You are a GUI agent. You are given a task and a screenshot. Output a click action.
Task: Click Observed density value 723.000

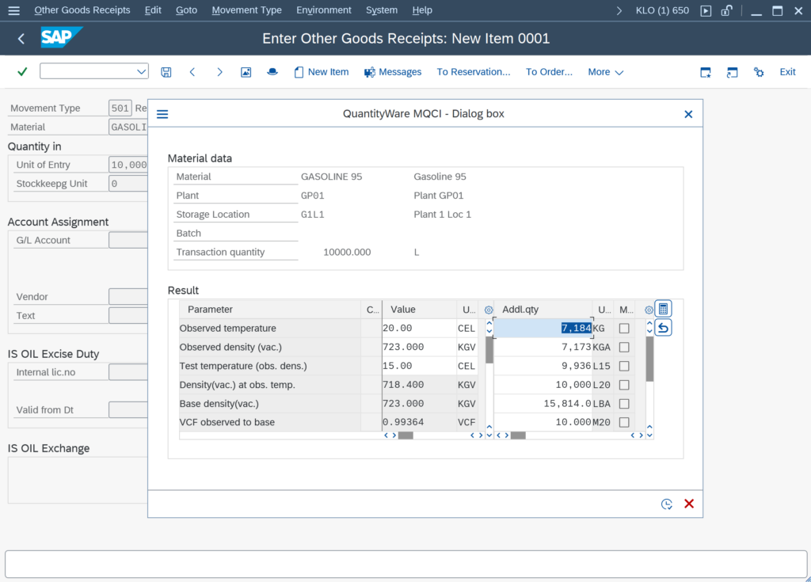coord(419,347)
